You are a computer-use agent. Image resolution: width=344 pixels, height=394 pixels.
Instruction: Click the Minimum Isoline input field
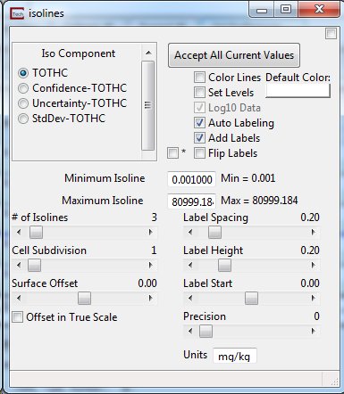191,179
